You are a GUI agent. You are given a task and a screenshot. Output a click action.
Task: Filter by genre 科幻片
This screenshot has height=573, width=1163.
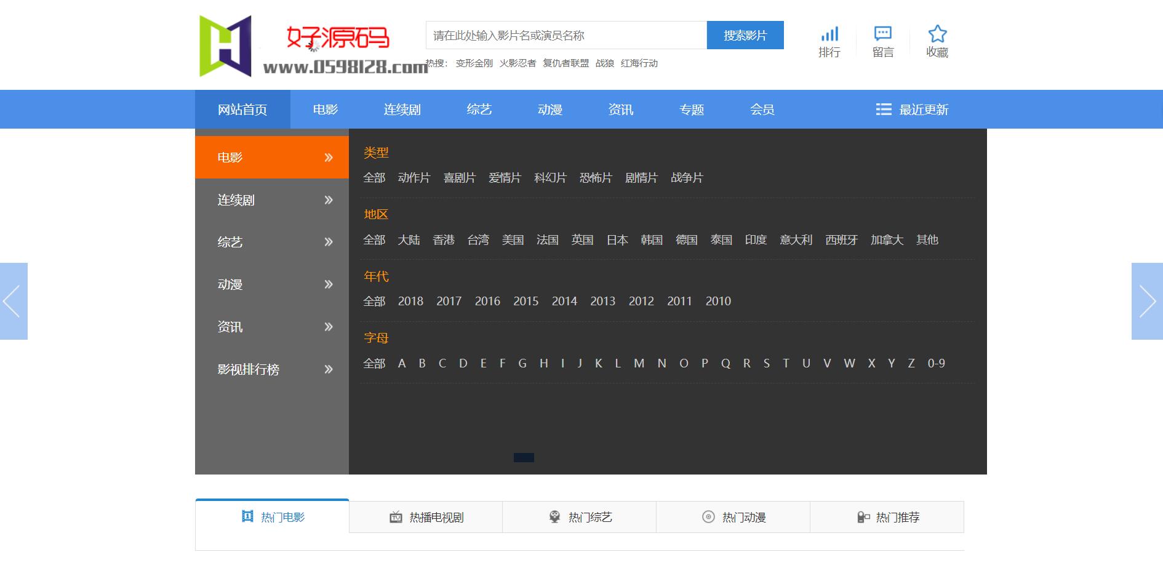[550, 178]
